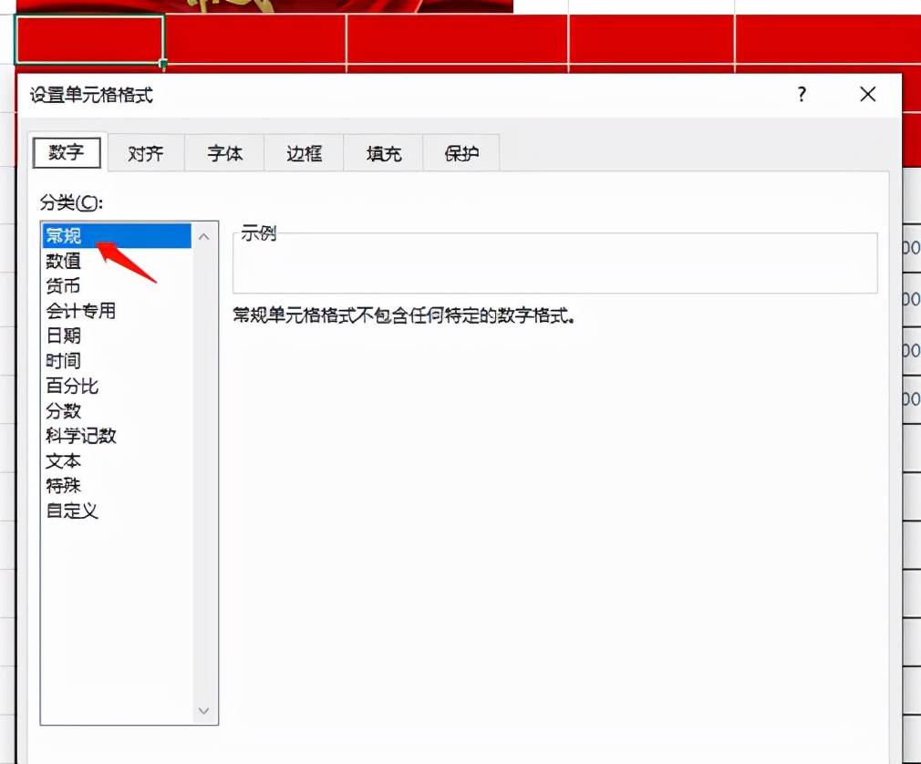Choose 科学记数 from the category list
921x764 pixels.
tap(81, 436)
